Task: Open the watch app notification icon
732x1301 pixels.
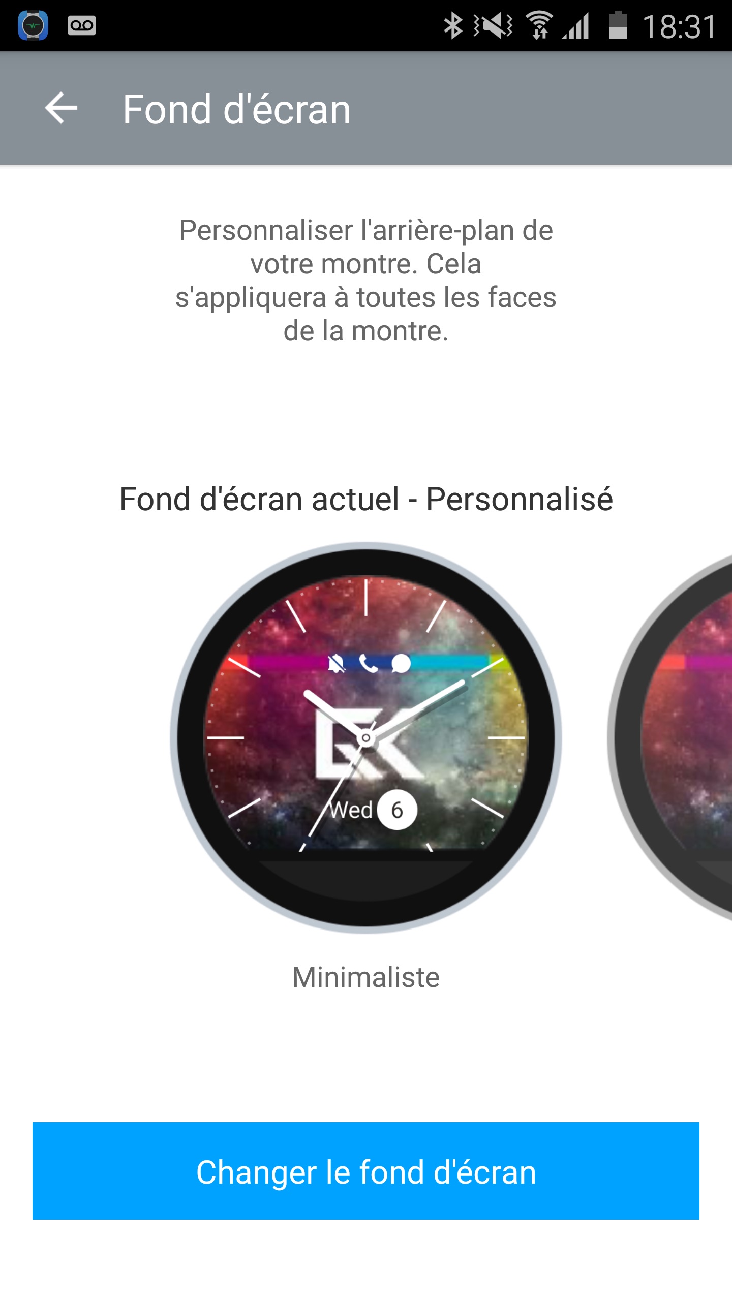Action: [33, 25]
